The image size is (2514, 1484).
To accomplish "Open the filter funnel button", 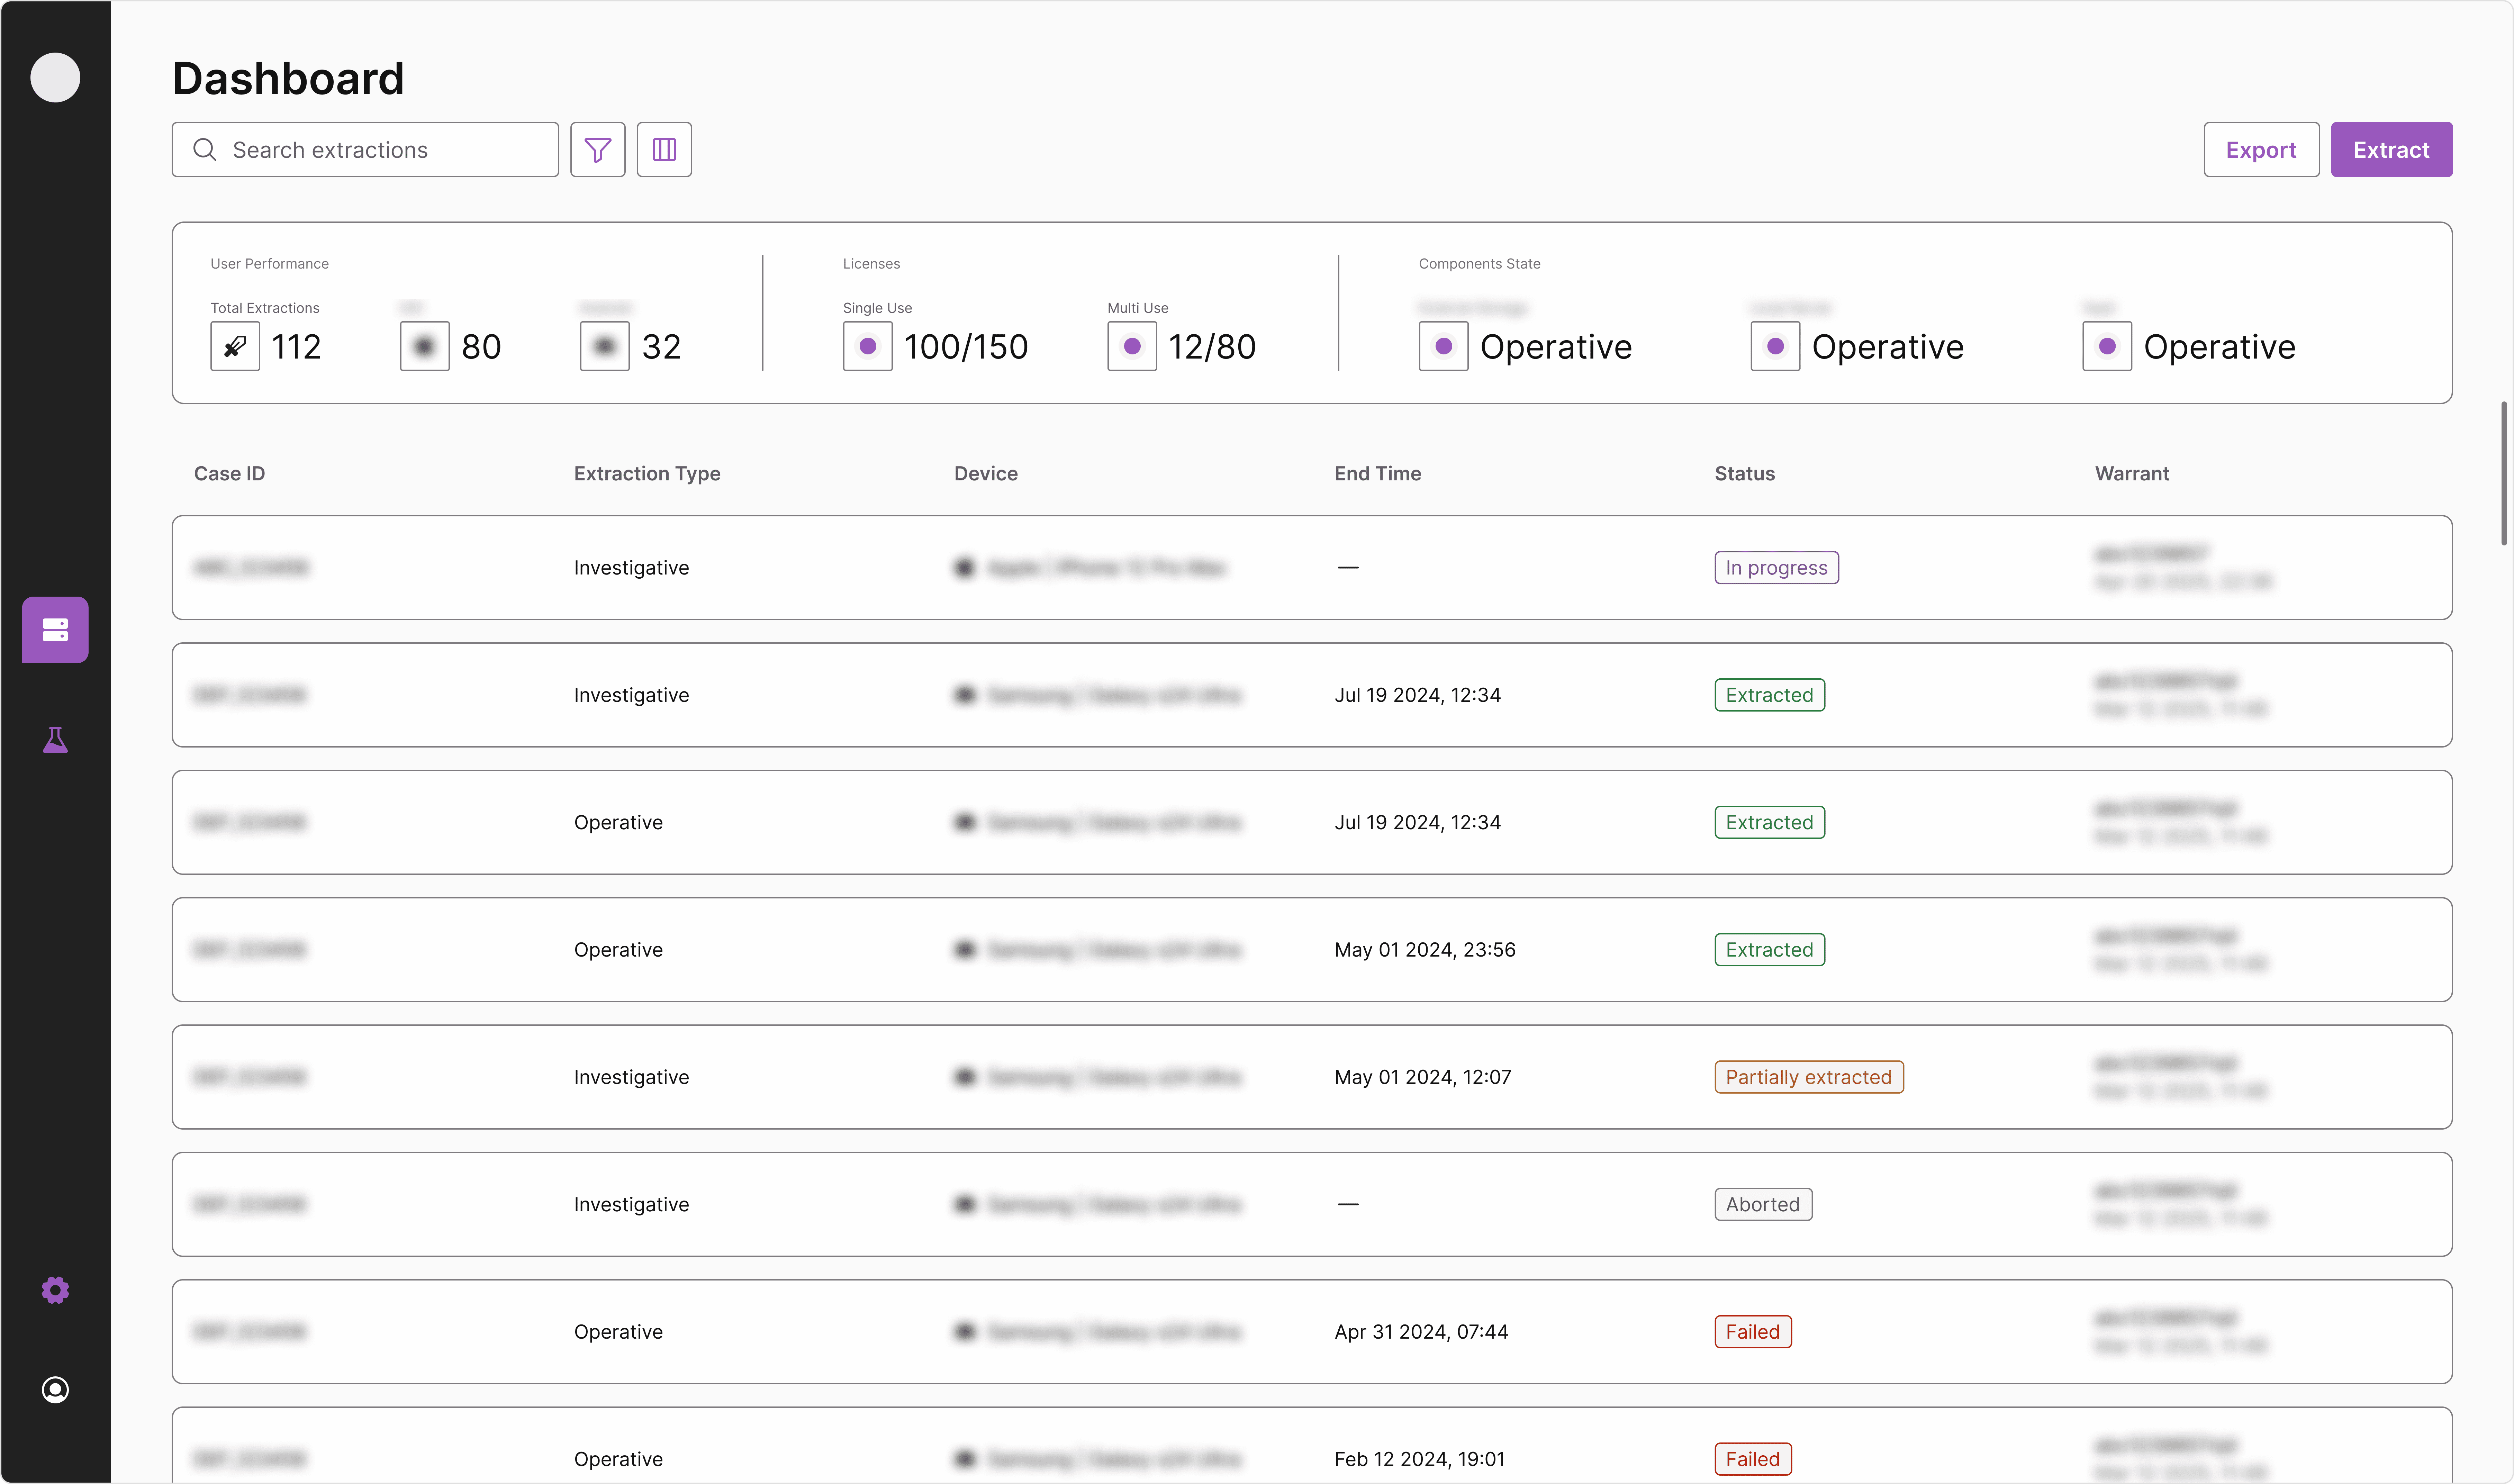I will pos(598,150).
